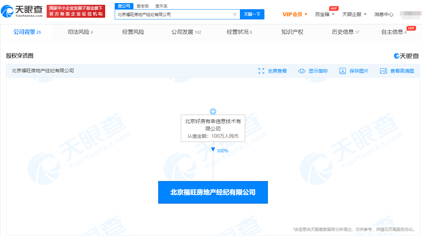Clear the search box text
This screenshot has height=236, width=422.
(234, 14)
